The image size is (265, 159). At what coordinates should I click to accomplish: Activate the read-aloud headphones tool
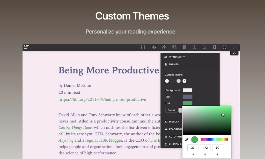[143, 47]
